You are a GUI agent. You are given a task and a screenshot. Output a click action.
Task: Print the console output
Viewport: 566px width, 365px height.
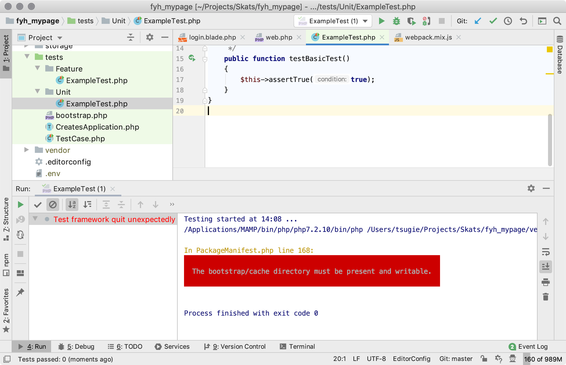tap(546, 282)
